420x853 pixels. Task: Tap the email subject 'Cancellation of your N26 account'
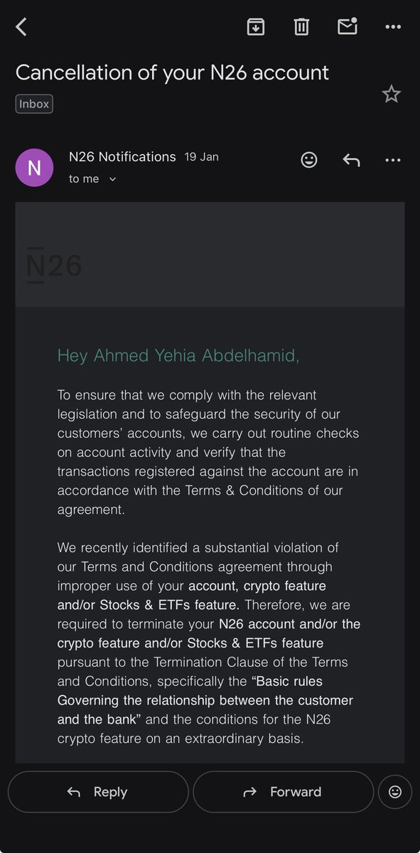point(172,72)
